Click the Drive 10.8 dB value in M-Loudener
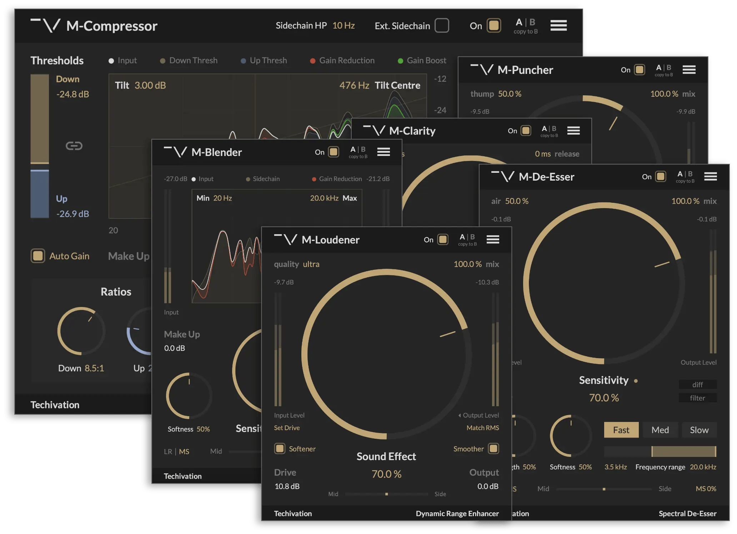The height and width of the screenshot is (534, 737). [287, 486]
